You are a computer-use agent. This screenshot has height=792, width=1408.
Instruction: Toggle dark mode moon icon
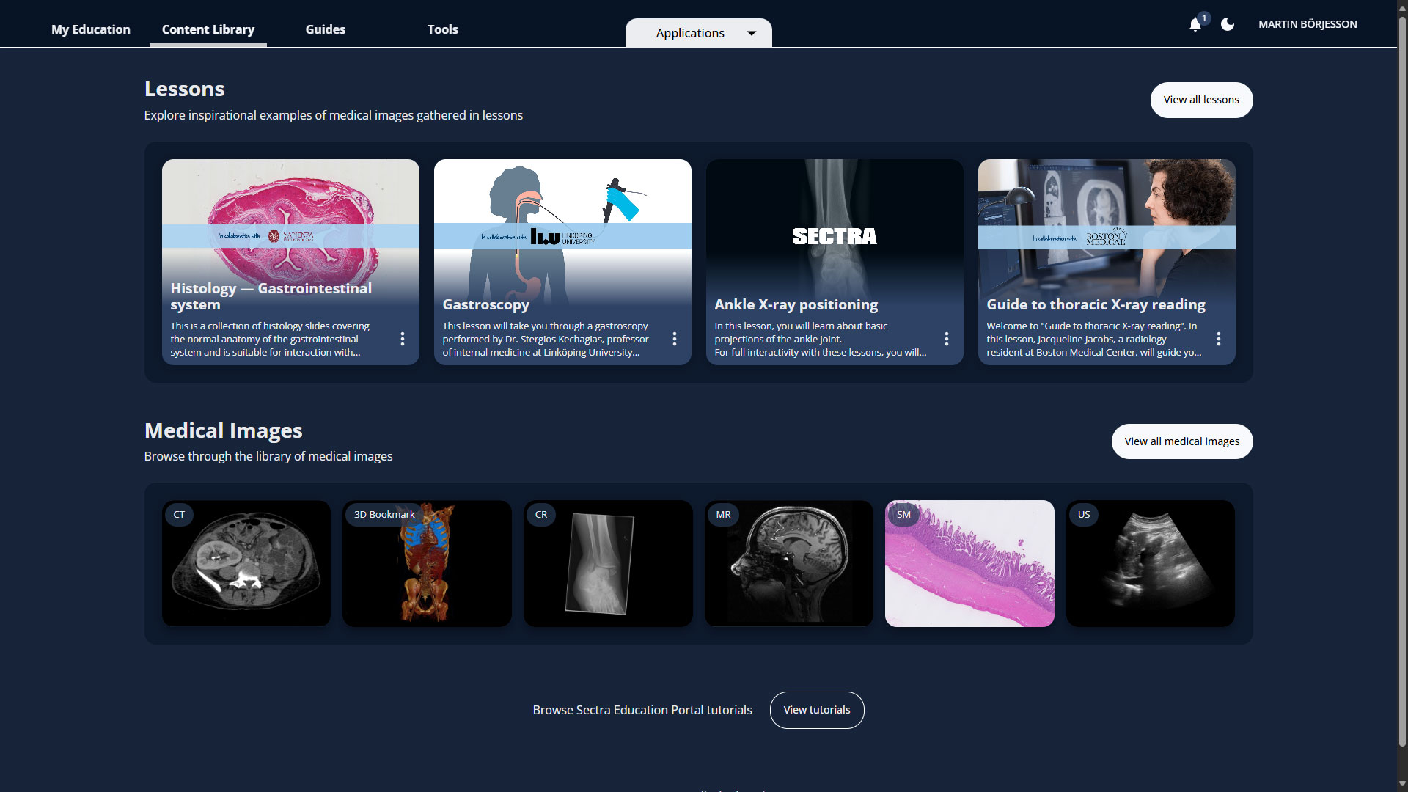(x=1228, y=24)
